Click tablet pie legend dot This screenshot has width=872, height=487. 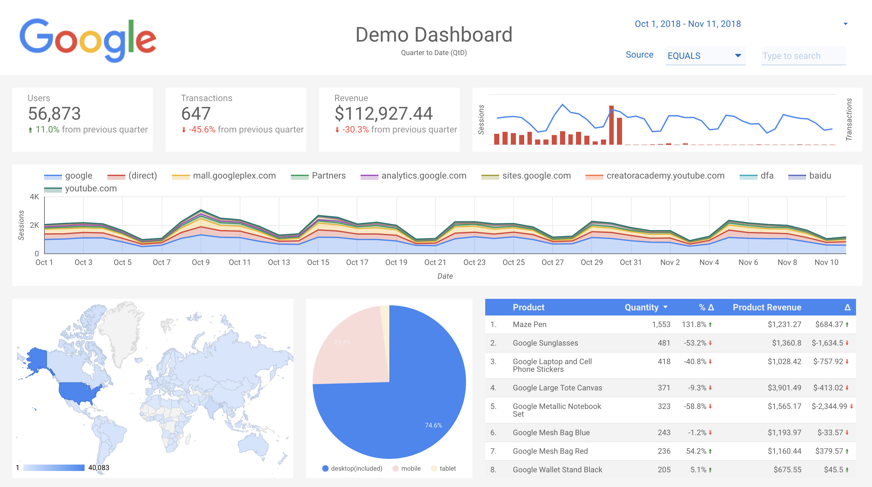[434, 468]
